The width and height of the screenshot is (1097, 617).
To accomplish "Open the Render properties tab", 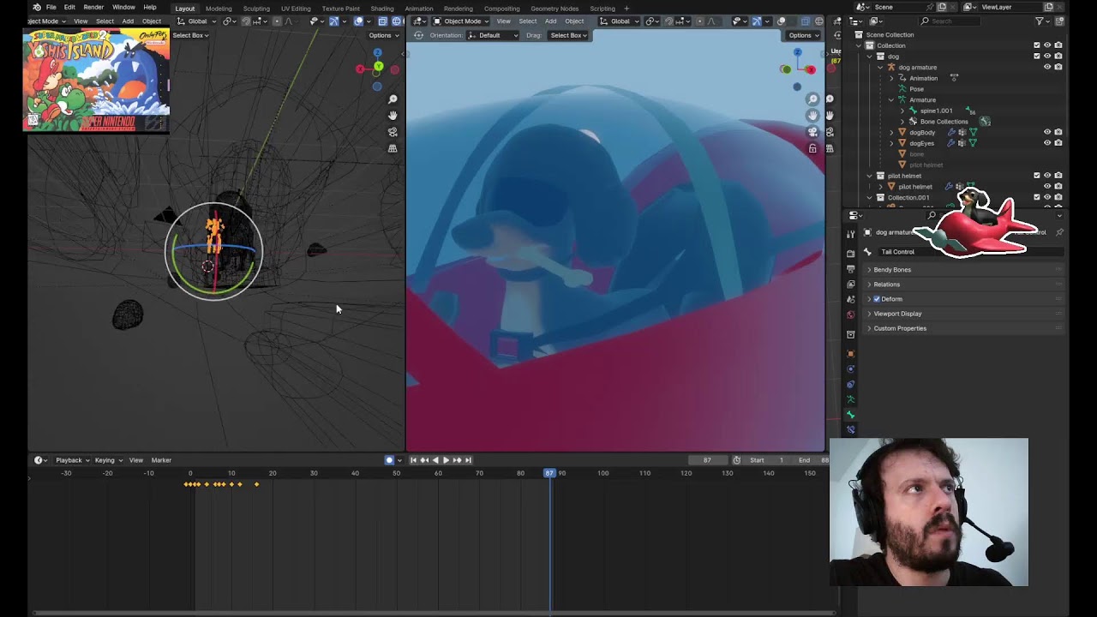I will coord(850,254).
